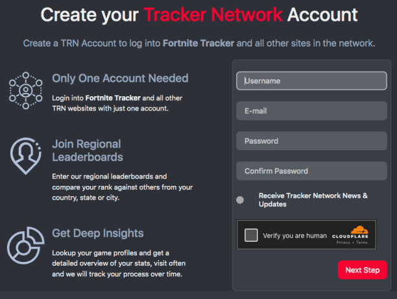Click the Cloudflare logo
This screenshot has height=299, width=397.
[351, 232]
